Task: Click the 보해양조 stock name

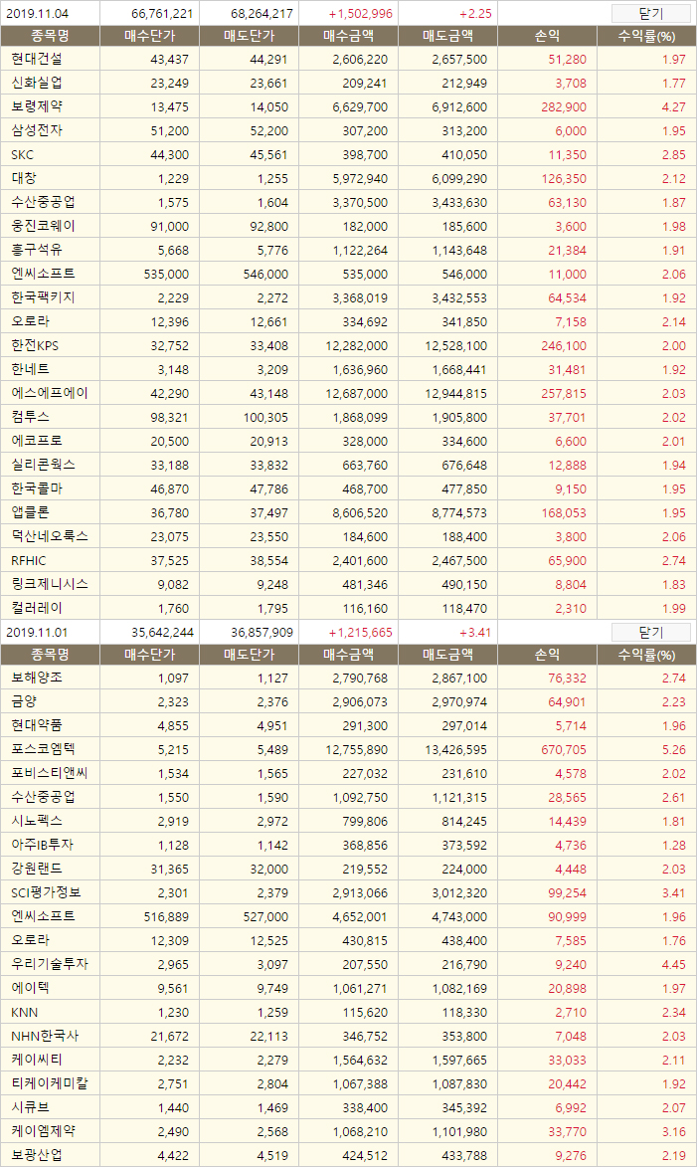Action: [x=37, y=679]
